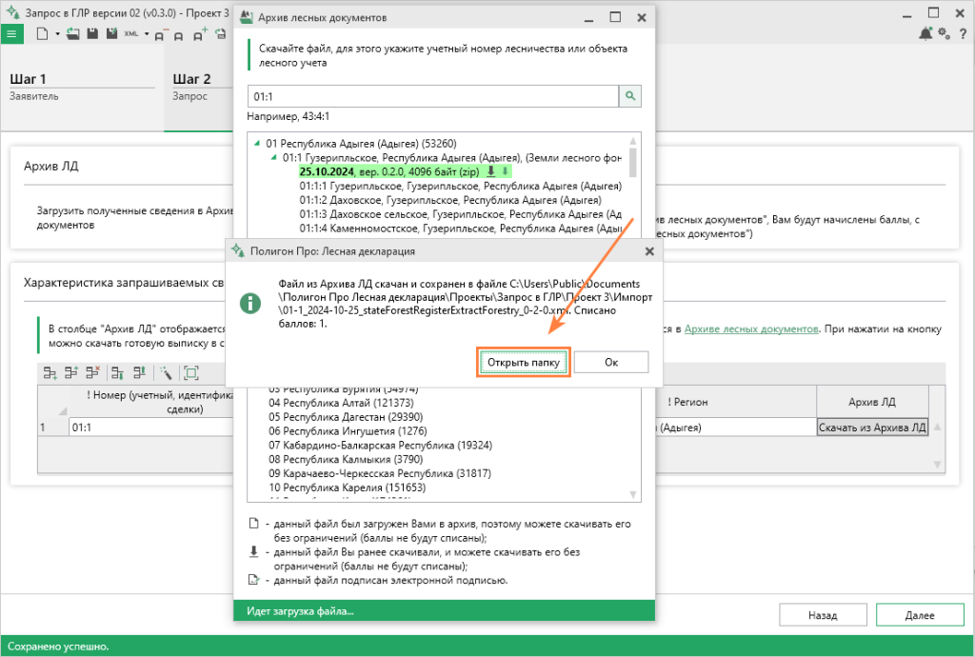Click the forestry account number search field
This screenshot has height=657, width=975.
click(x=432, y=96)
